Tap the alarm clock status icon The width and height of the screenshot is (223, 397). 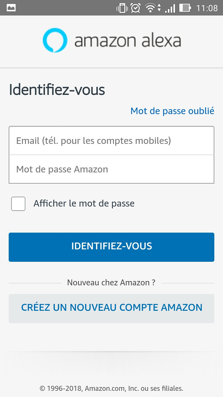pos(136,8)
